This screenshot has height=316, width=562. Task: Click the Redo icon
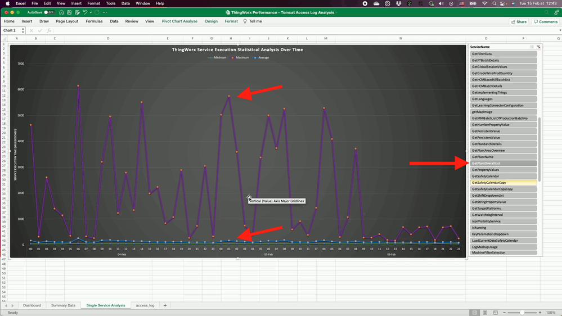coord(97,12)
